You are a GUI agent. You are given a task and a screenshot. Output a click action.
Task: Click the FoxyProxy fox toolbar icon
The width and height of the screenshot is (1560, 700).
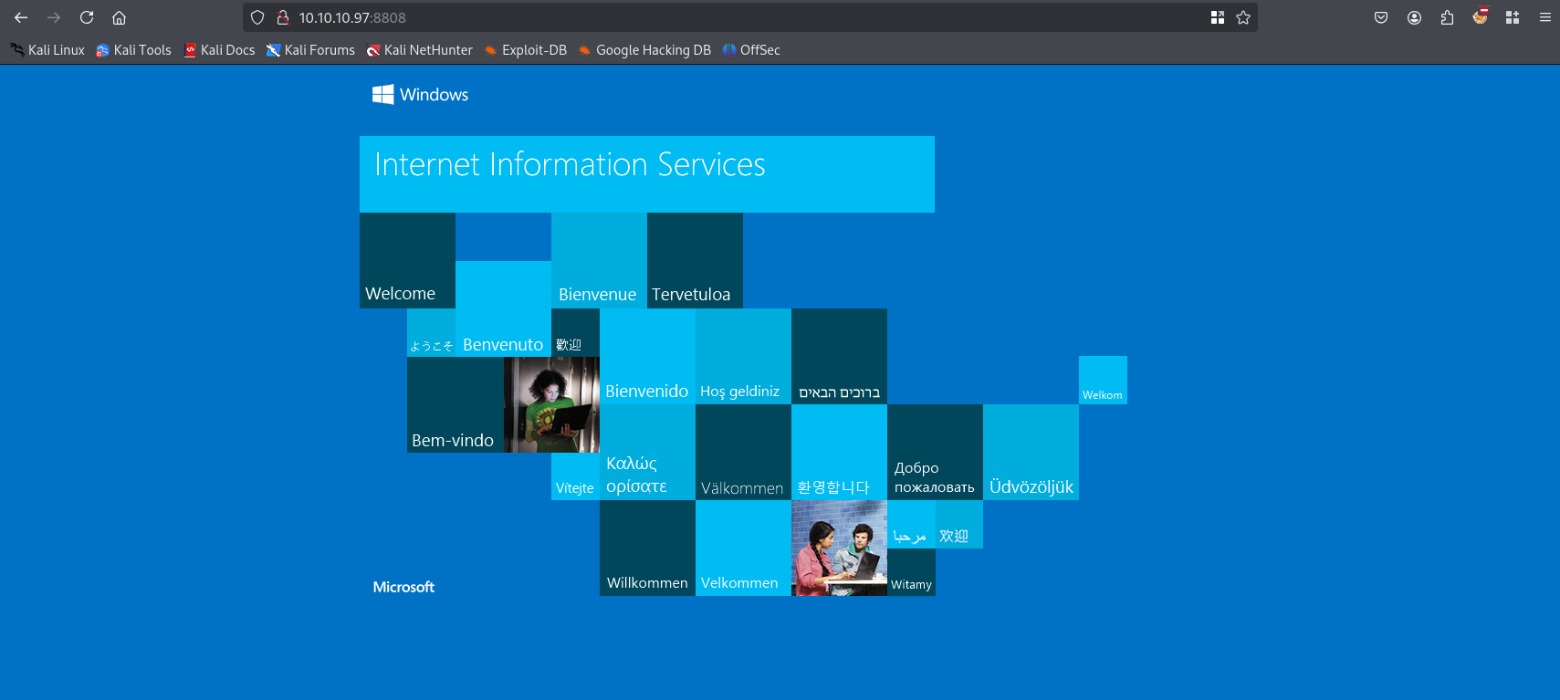(x=1480, y=16)
